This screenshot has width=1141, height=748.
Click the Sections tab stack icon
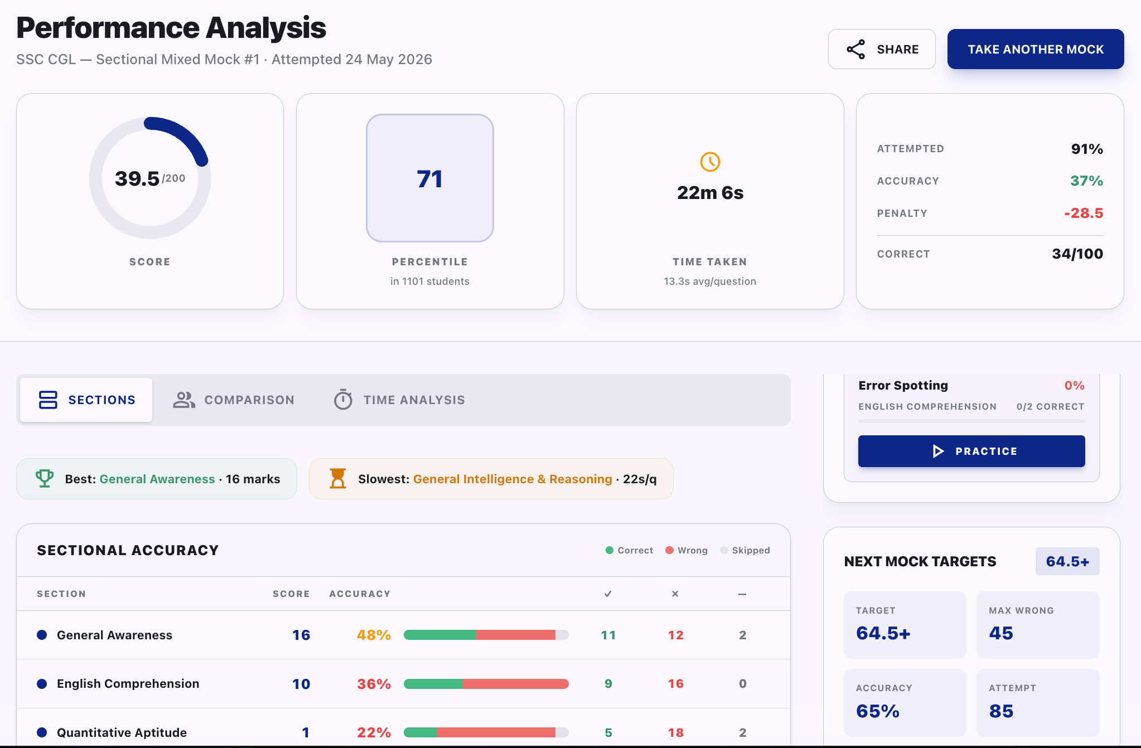click(48, 400)
